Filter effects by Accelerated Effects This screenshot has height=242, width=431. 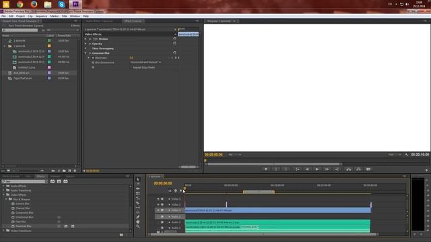point(53,182)
